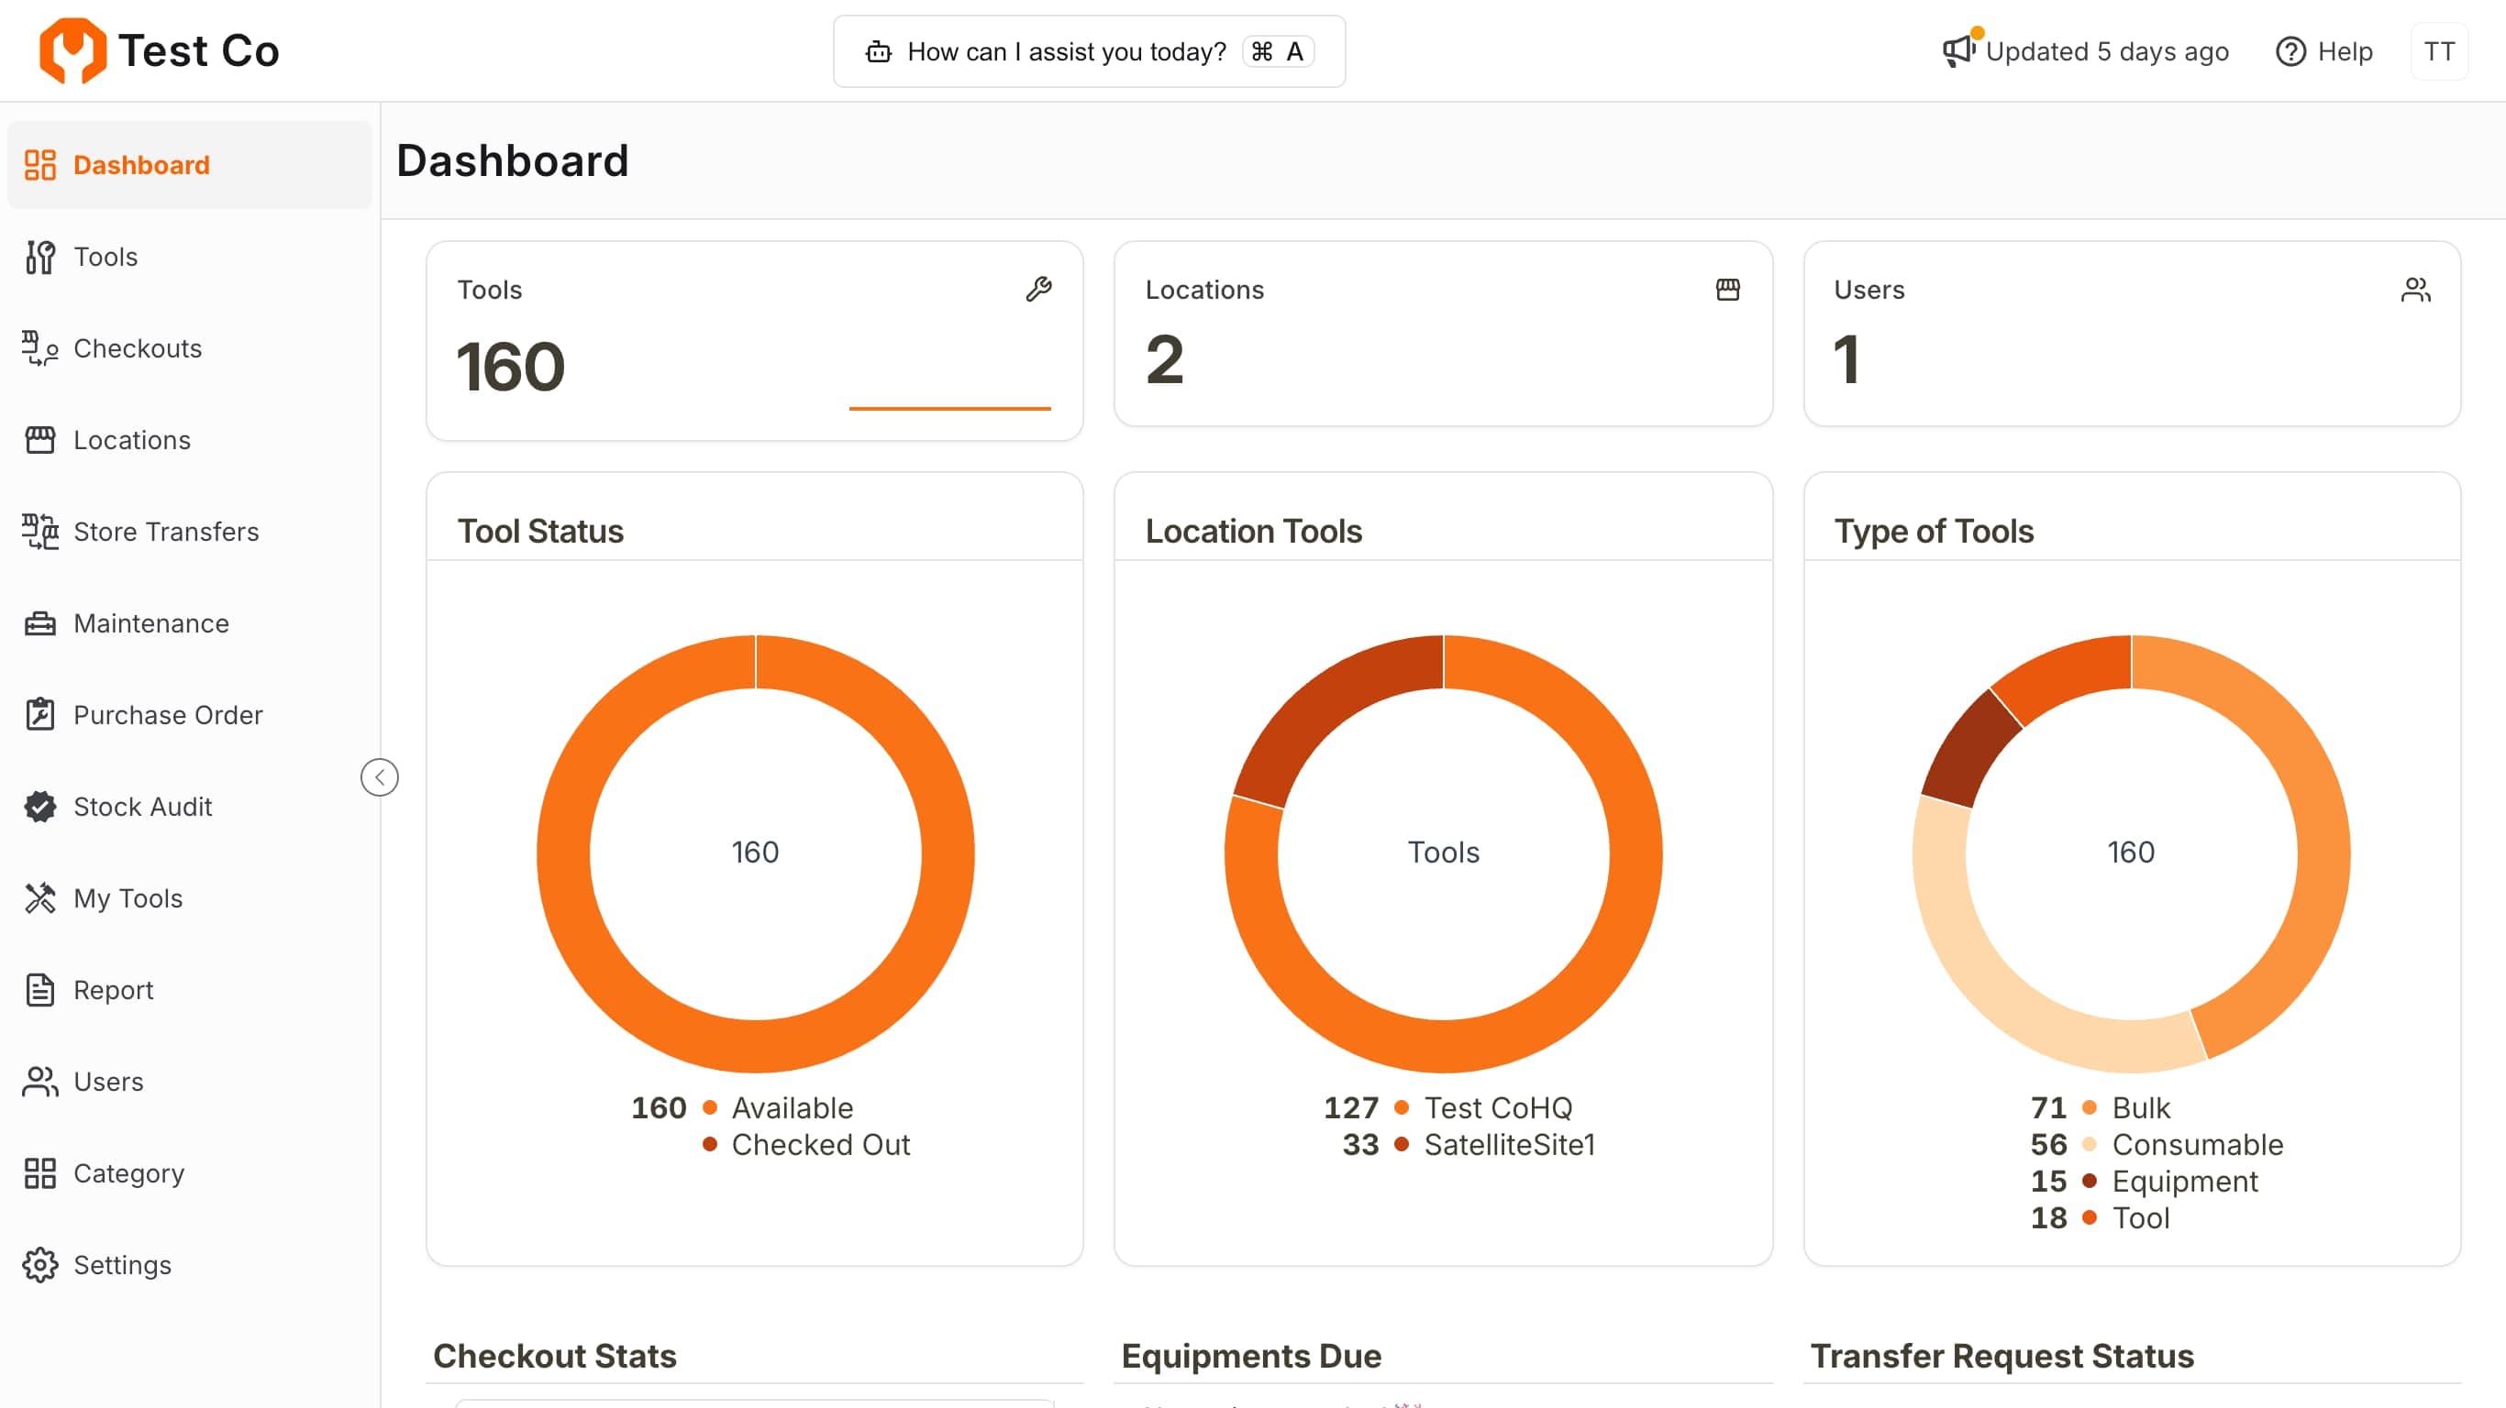Click the people icon on Users card
Image resolution: width=2506 pixels, height=1408 pixels.
click(x=2414, y=289)
